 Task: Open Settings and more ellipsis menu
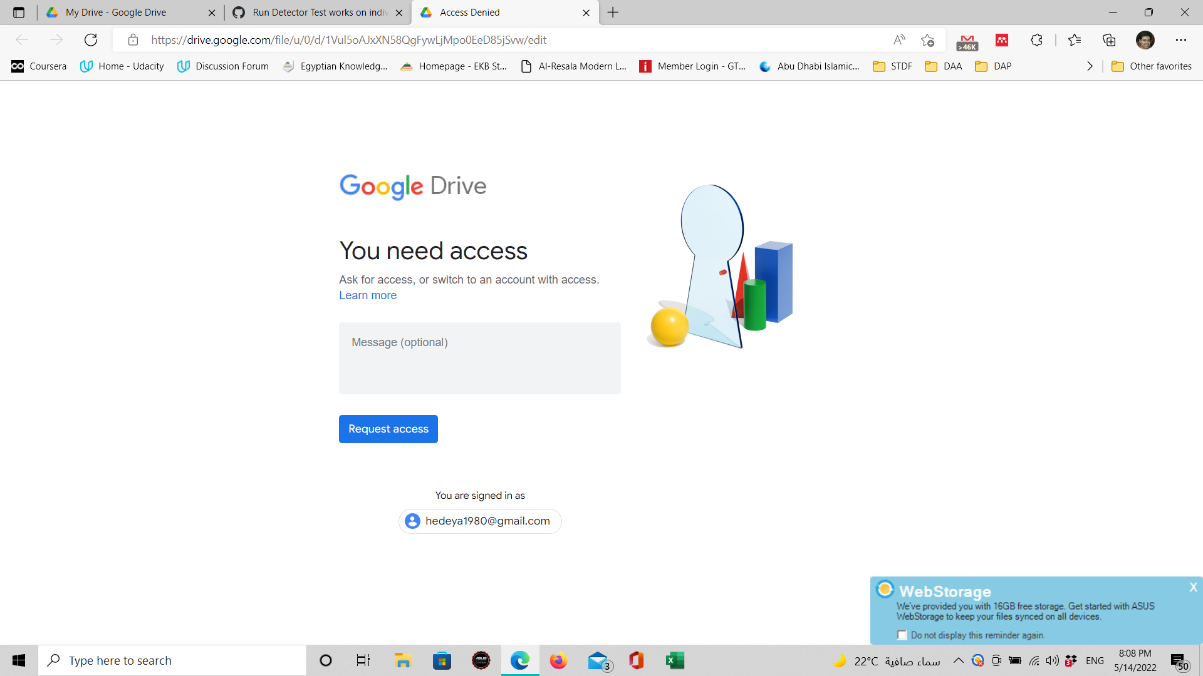[1181, 40]
